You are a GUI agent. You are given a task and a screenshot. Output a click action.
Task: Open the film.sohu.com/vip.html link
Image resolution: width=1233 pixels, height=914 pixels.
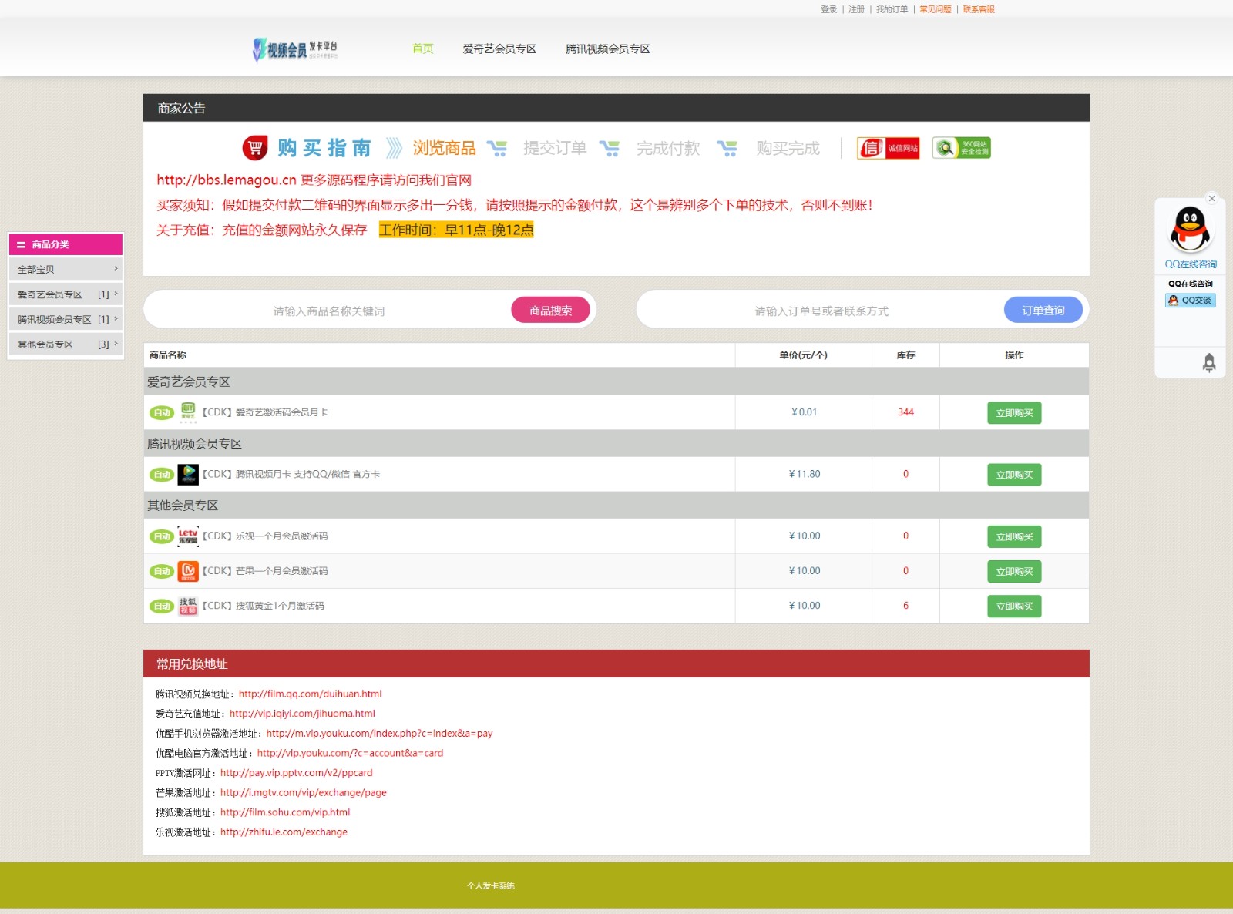point(285,812)
